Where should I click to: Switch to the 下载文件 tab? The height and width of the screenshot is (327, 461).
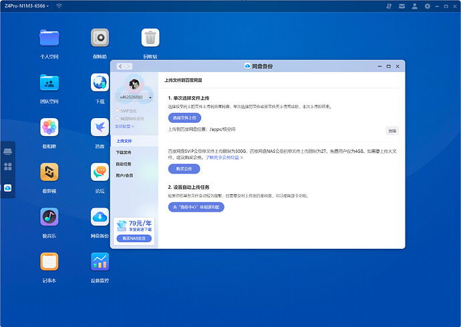tap(124, 153)
